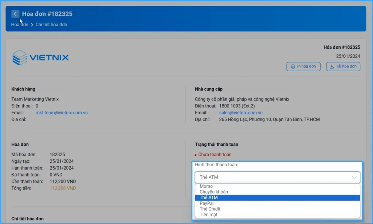
Task: Click the breadcrumb chevron separator
Action: [32, 25]
